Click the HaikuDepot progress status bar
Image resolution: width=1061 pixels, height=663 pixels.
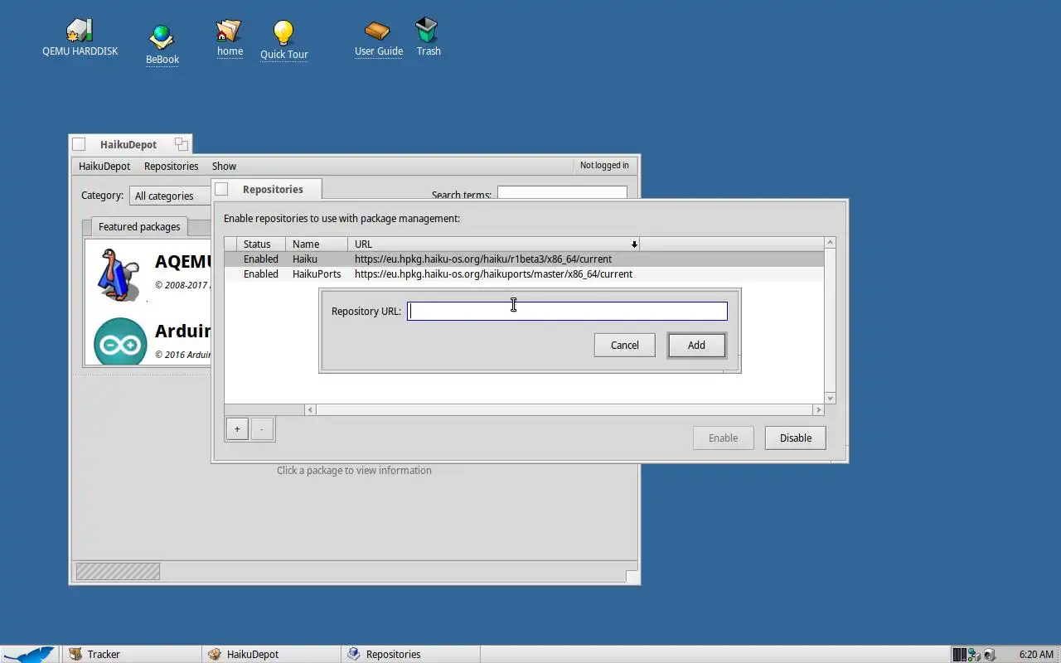(118, 571)
